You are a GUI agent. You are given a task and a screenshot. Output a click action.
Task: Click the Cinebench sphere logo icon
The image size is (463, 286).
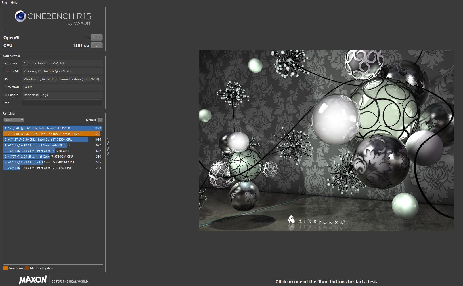click(20, 16)
